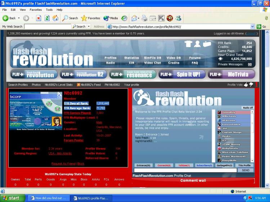The height and width of the screenshot is (202, 270).
Task: Click the red casino chip toolbar icon
Action: pos(170,18)
